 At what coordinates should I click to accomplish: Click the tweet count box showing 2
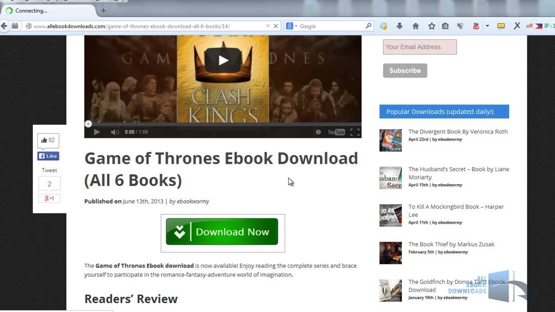(x=49, y=184)
